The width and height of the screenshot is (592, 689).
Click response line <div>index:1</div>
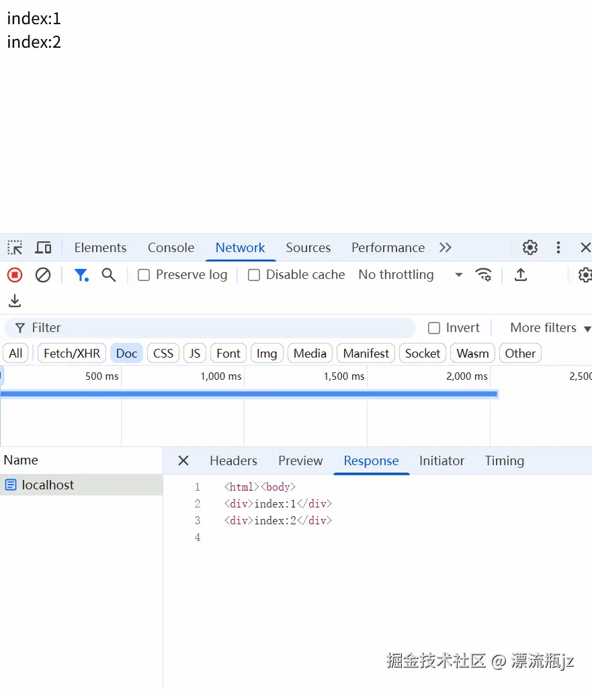coord(278,503)
